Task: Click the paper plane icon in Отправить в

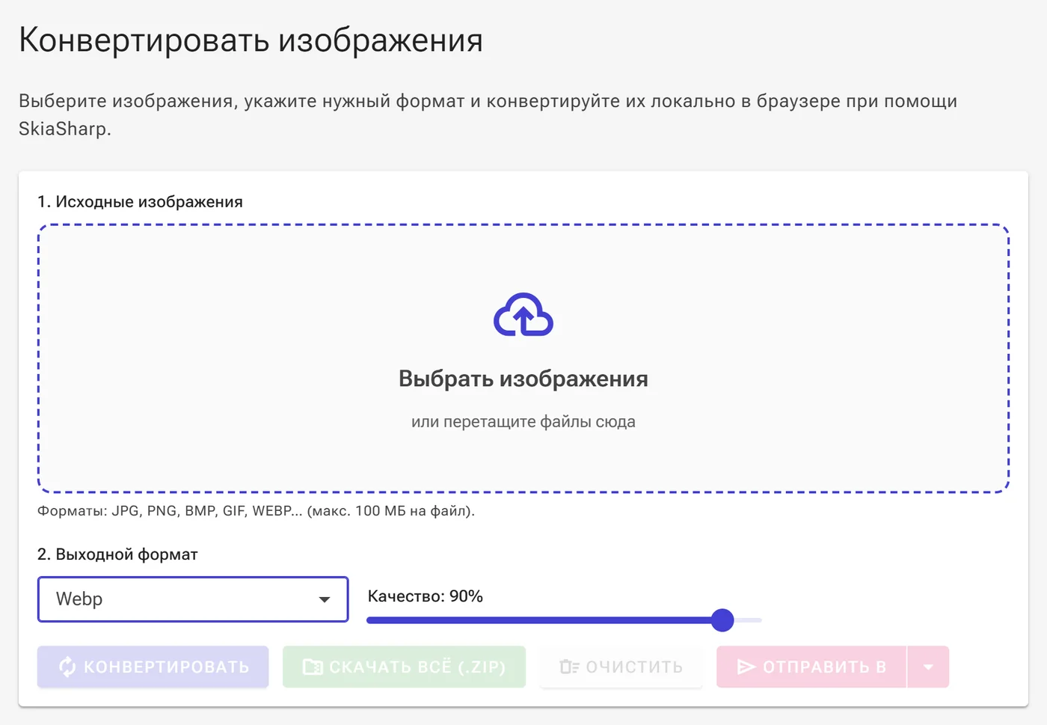Action: pos(746,667)
